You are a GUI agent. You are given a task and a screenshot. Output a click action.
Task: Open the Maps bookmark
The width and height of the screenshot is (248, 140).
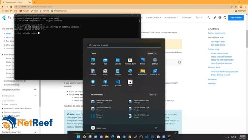34,11
